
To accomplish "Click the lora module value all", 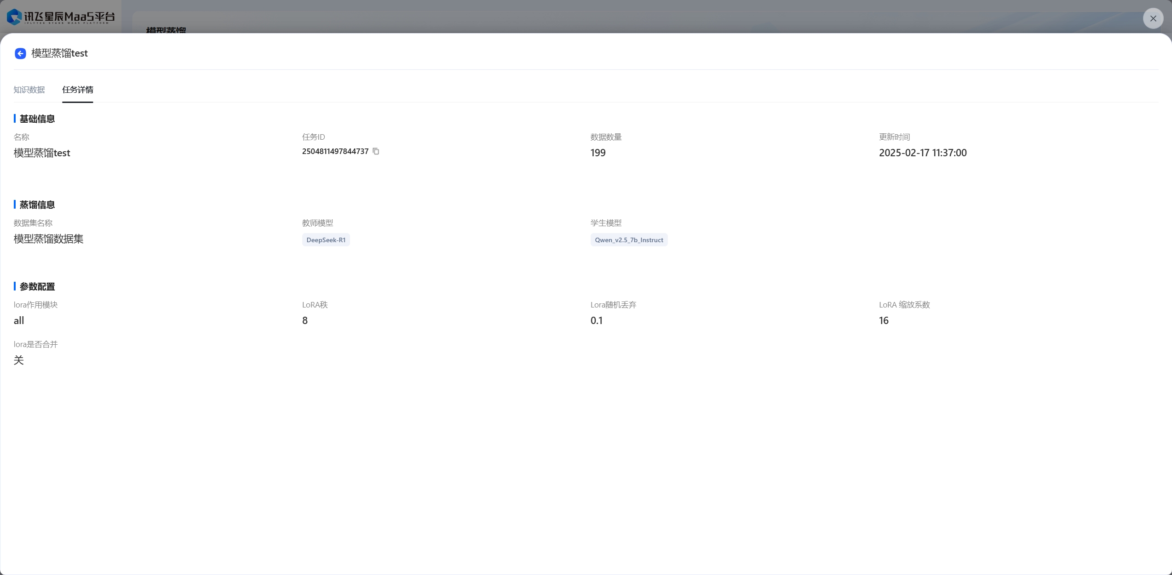I will [19, 320].
